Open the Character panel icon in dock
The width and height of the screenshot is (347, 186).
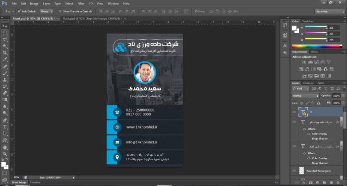(x=285, y=46)
